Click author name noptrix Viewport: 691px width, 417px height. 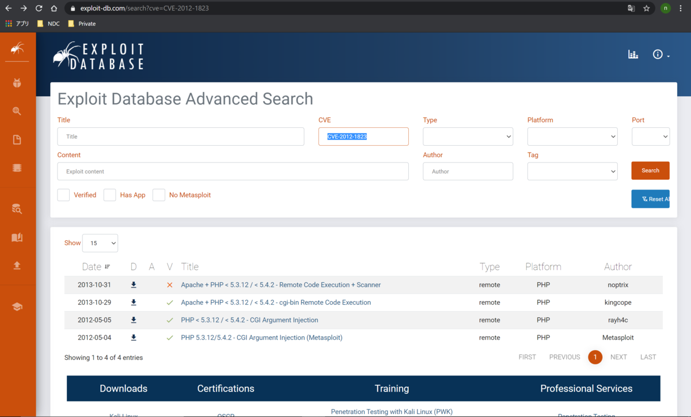[618, 285]
